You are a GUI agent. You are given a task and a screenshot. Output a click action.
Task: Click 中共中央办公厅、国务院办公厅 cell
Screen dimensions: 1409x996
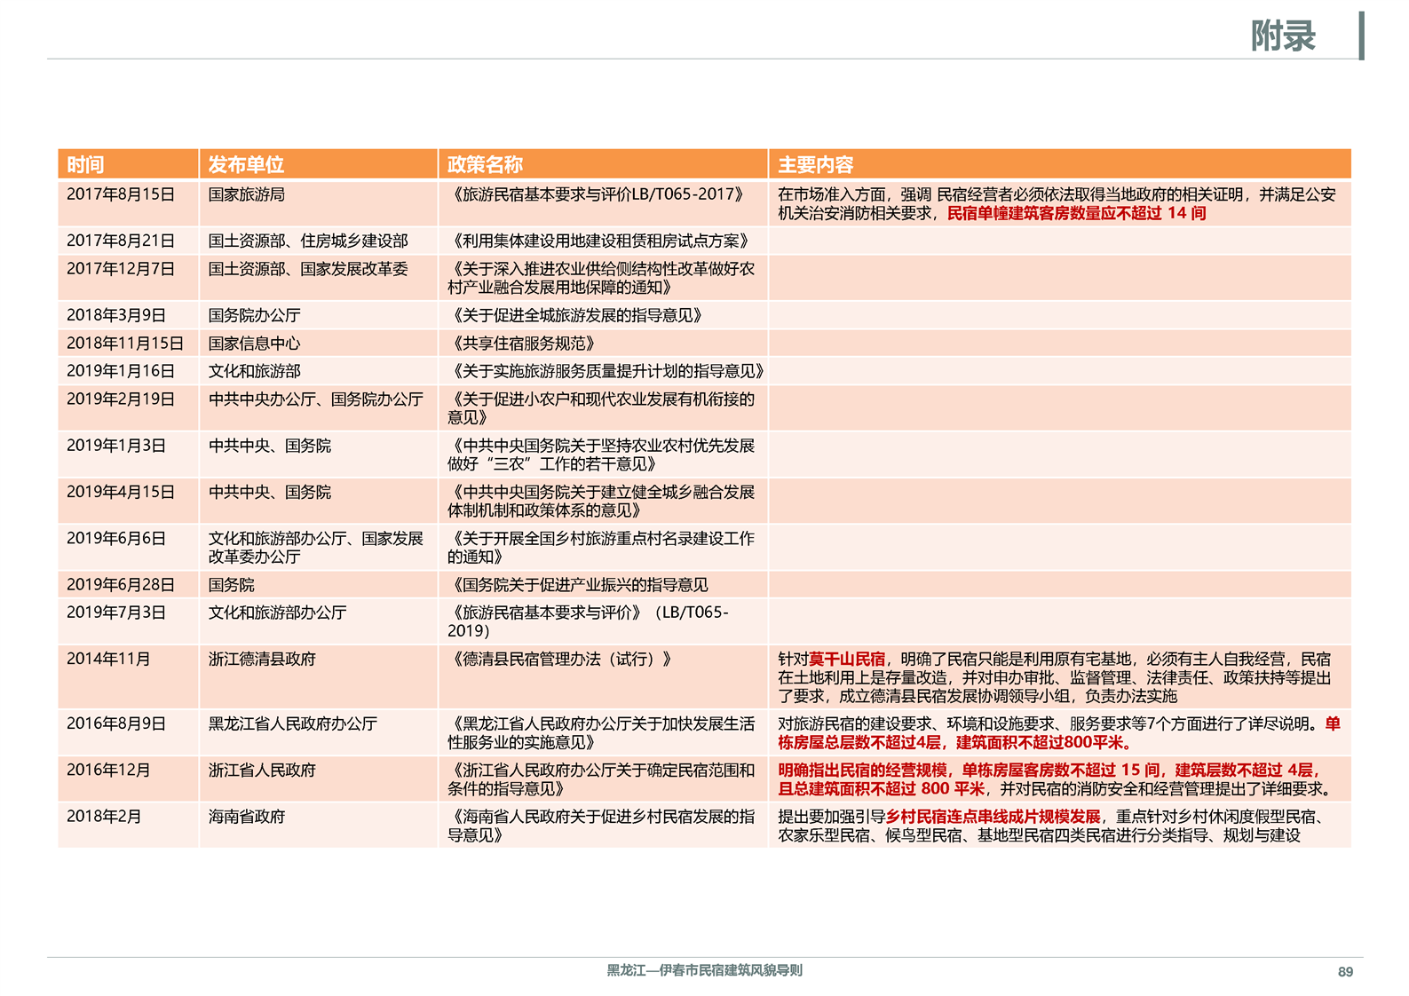[x=315, y=399]
